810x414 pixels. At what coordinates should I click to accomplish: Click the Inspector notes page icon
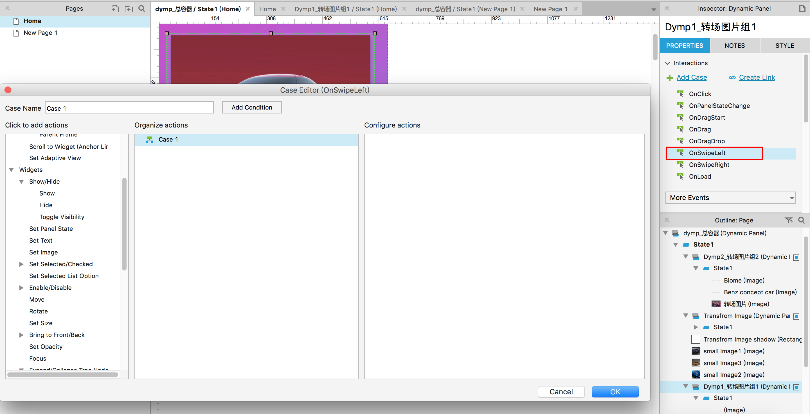click(x=802, y=9)
